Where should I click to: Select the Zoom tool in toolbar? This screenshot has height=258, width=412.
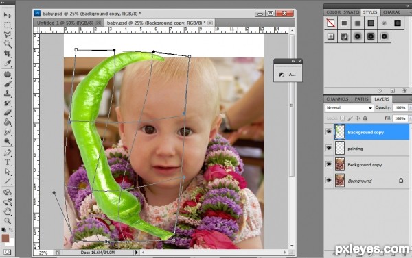(x=8, y=221)
